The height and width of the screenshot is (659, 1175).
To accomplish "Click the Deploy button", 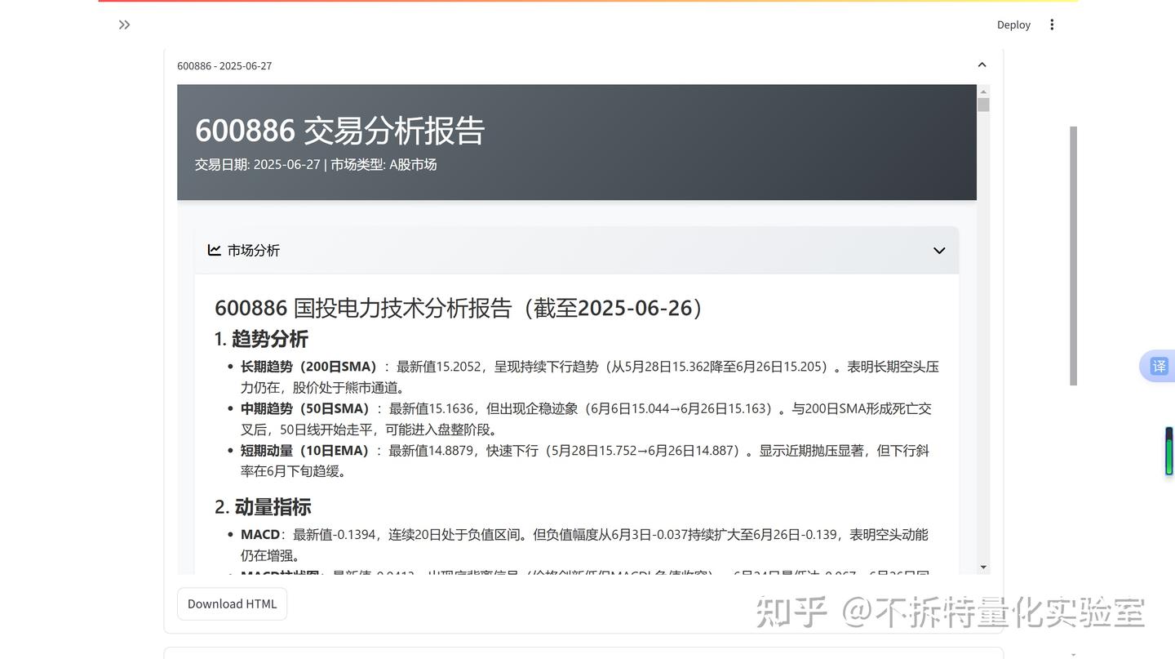I will 1013,24.
